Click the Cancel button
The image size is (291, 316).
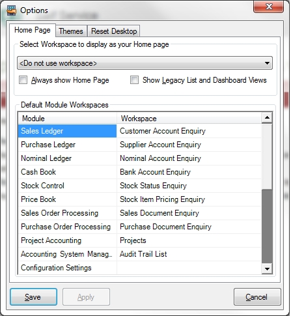257,297
